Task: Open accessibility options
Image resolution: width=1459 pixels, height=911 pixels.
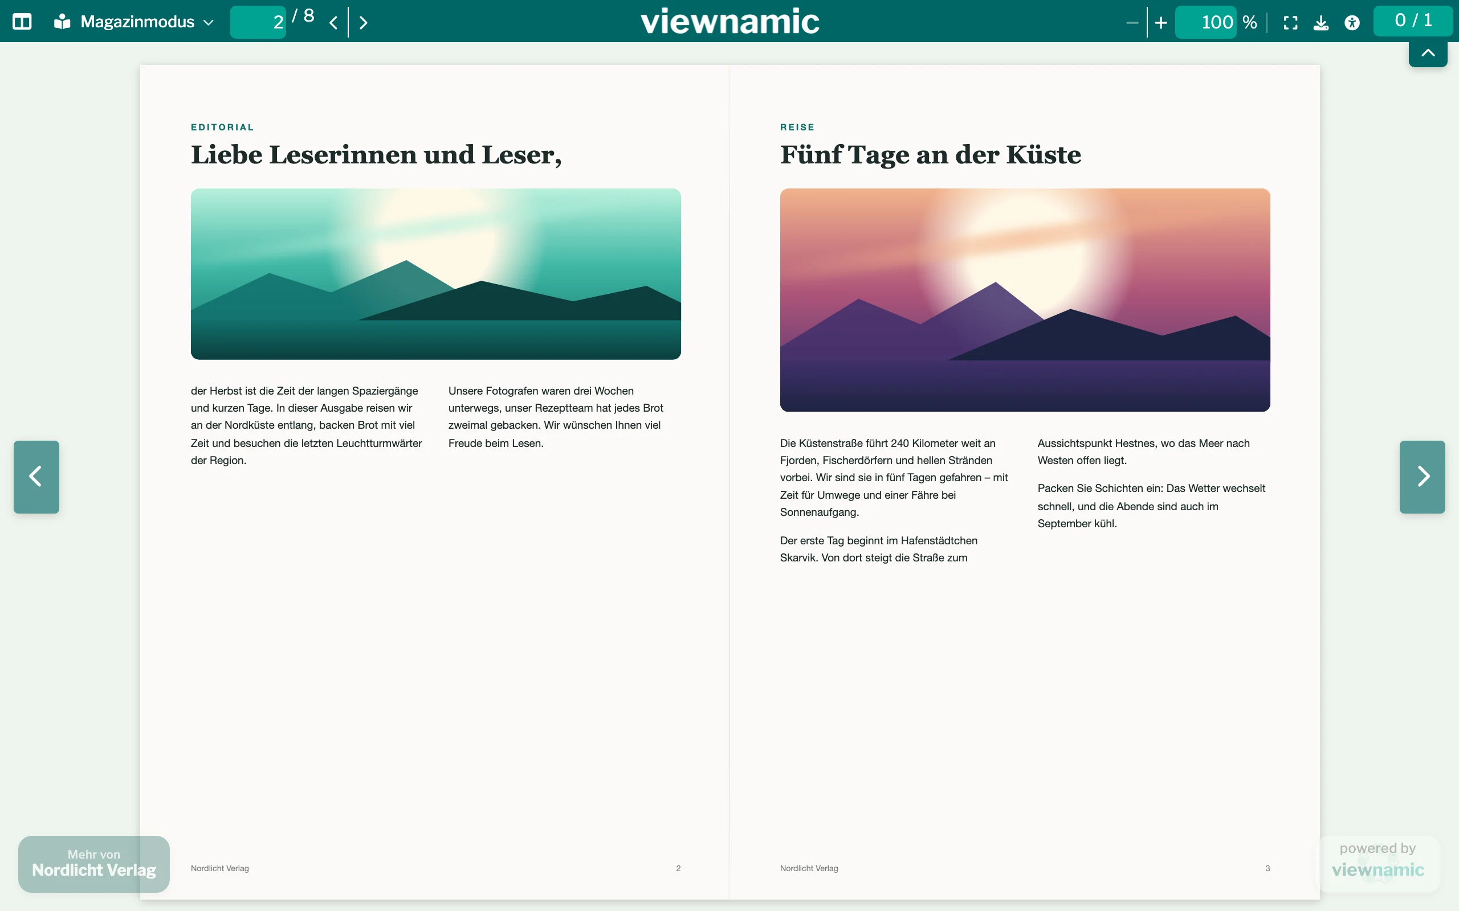Action: click(x=1352, y=23)
